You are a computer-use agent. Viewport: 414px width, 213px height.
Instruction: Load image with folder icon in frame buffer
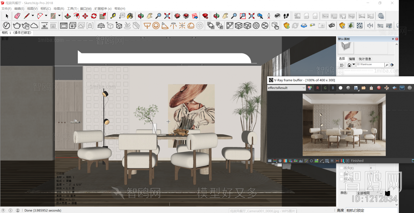point(364,88)
